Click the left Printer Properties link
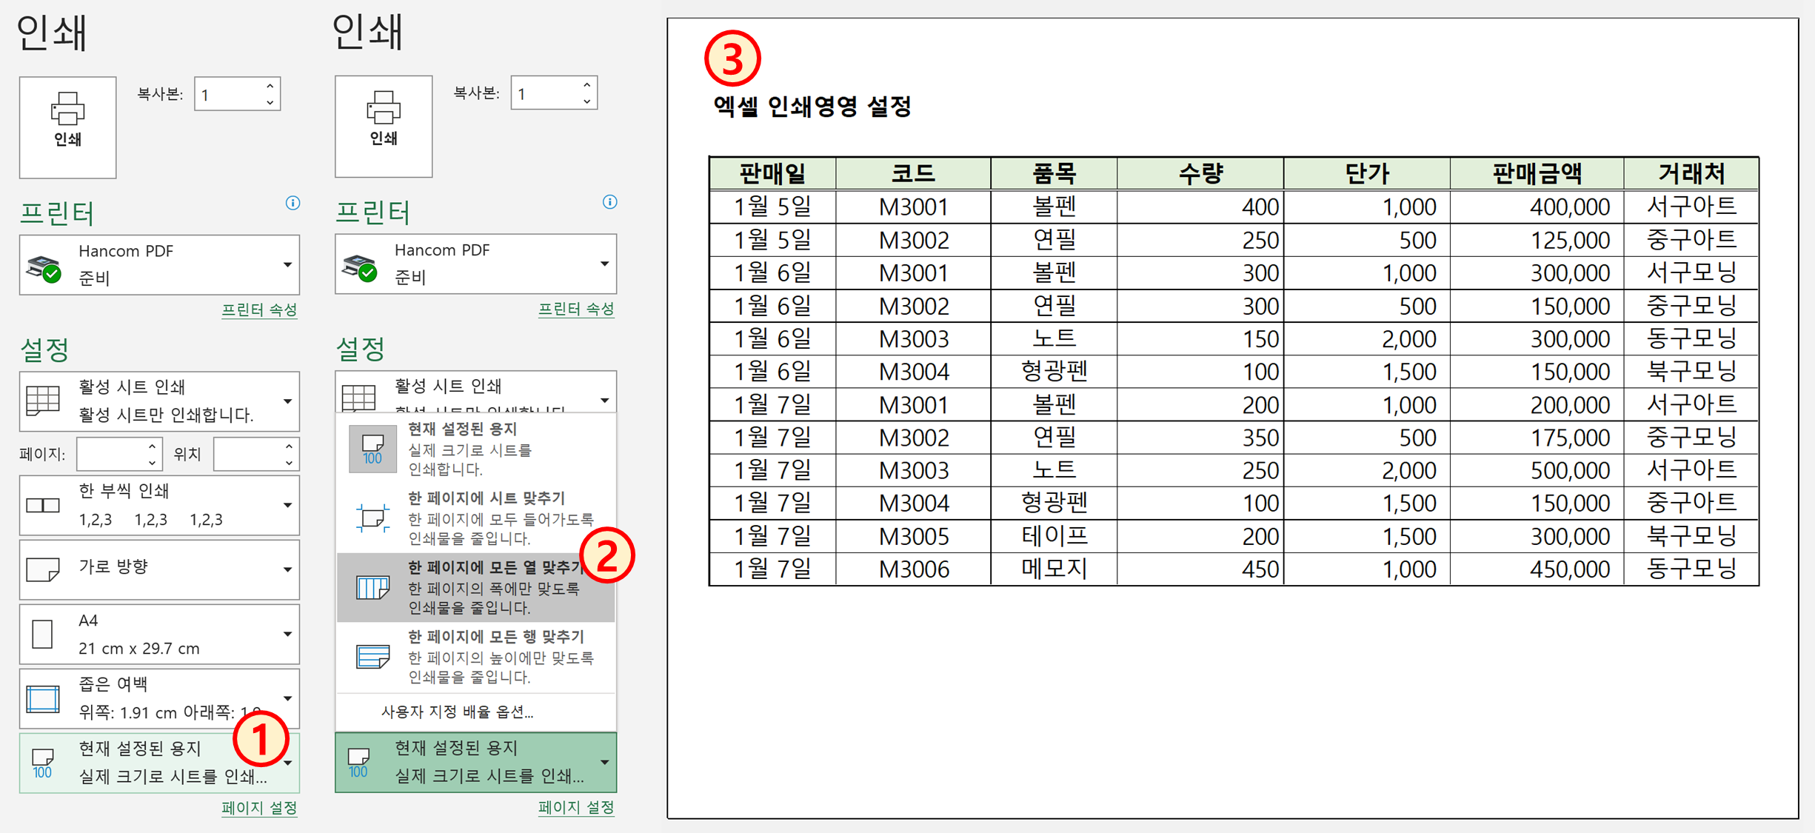Viewport: 1815px width, 833px height. coord(259,310)
